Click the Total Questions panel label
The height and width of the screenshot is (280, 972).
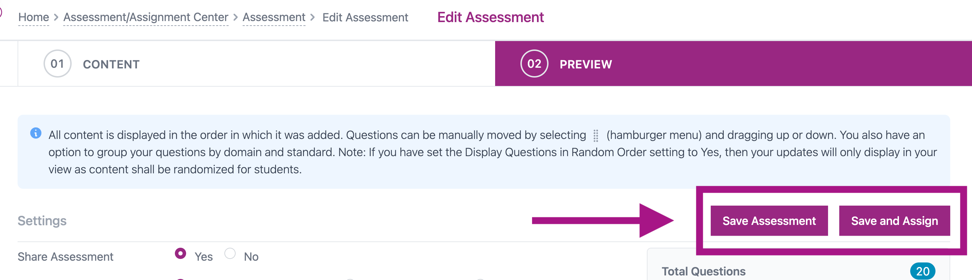pyautogui.click(x=703, y=271)
